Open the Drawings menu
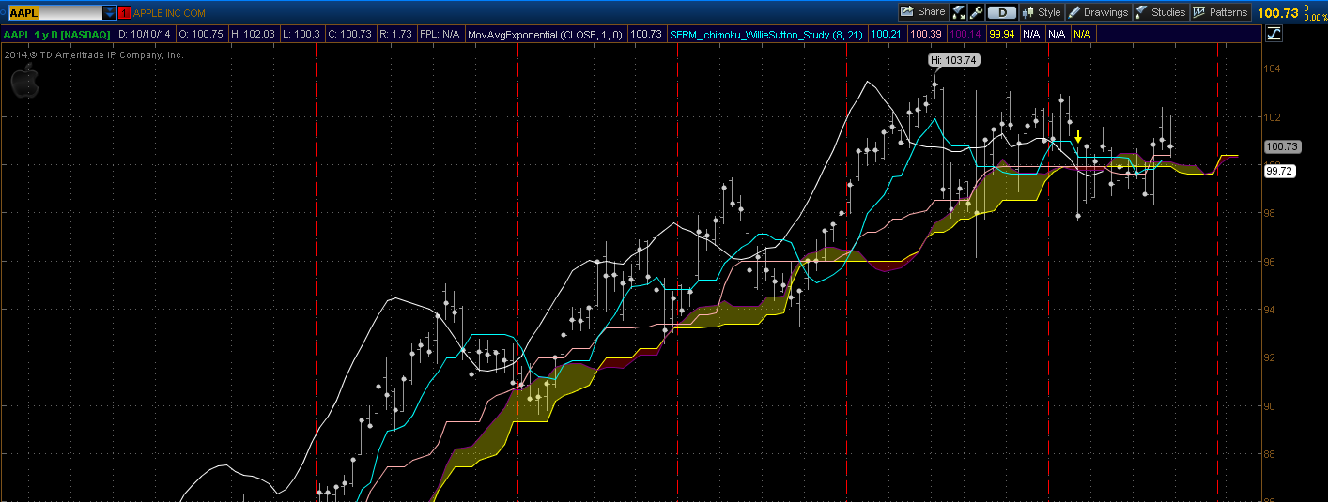Image resolution: width=1328 pixels, height=502 pixels. point(1098,12)
